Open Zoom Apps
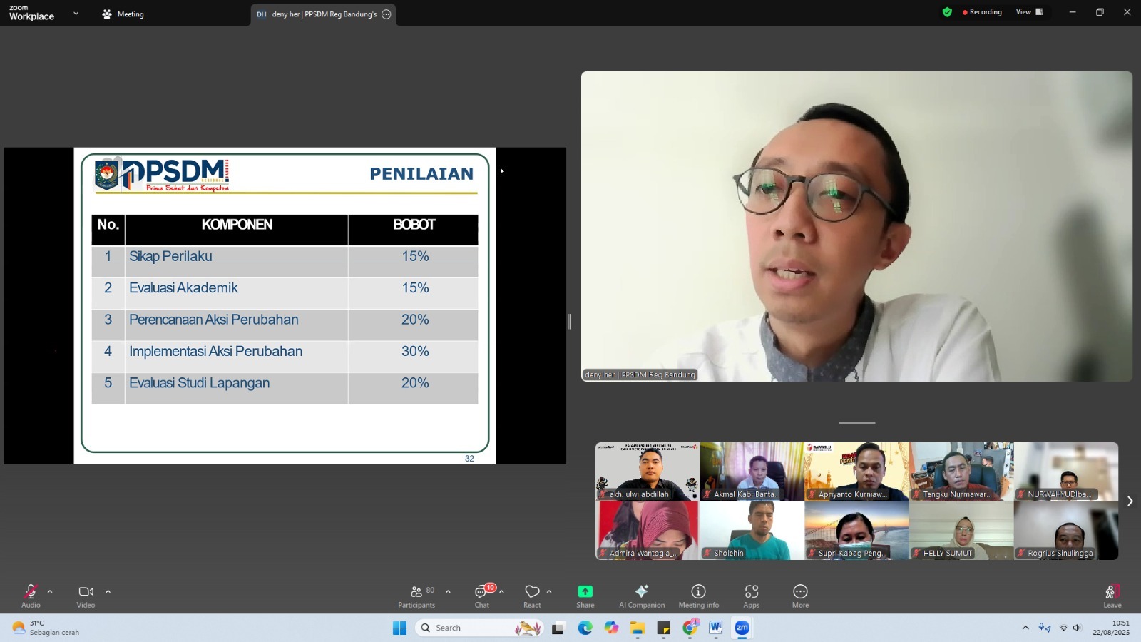 (x=751, y=594)
